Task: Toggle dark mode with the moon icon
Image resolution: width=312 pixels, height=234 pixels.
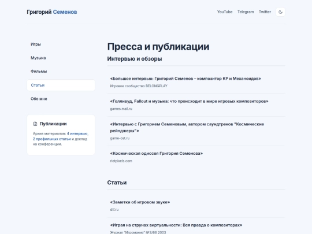Action: click(280, 12)
